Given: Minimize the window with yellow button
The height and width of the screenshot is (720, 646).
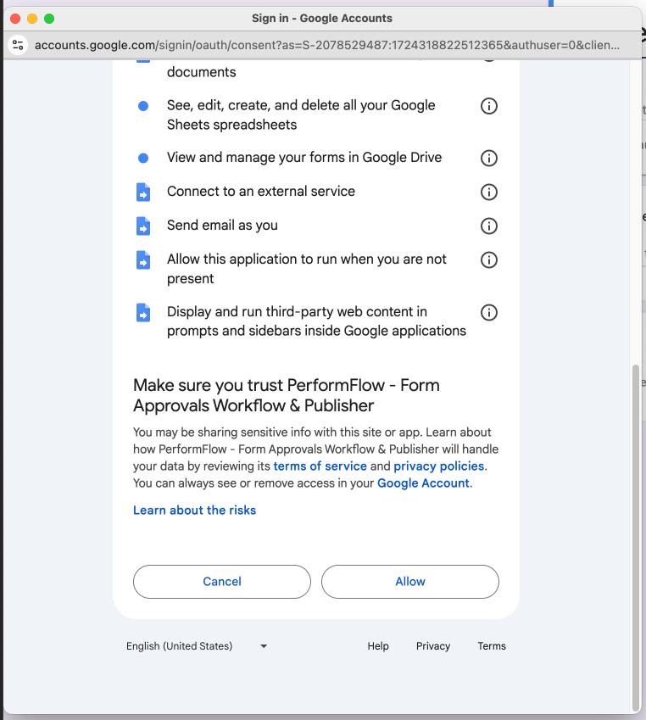Looking at the screenshot, I should [32, 19].
